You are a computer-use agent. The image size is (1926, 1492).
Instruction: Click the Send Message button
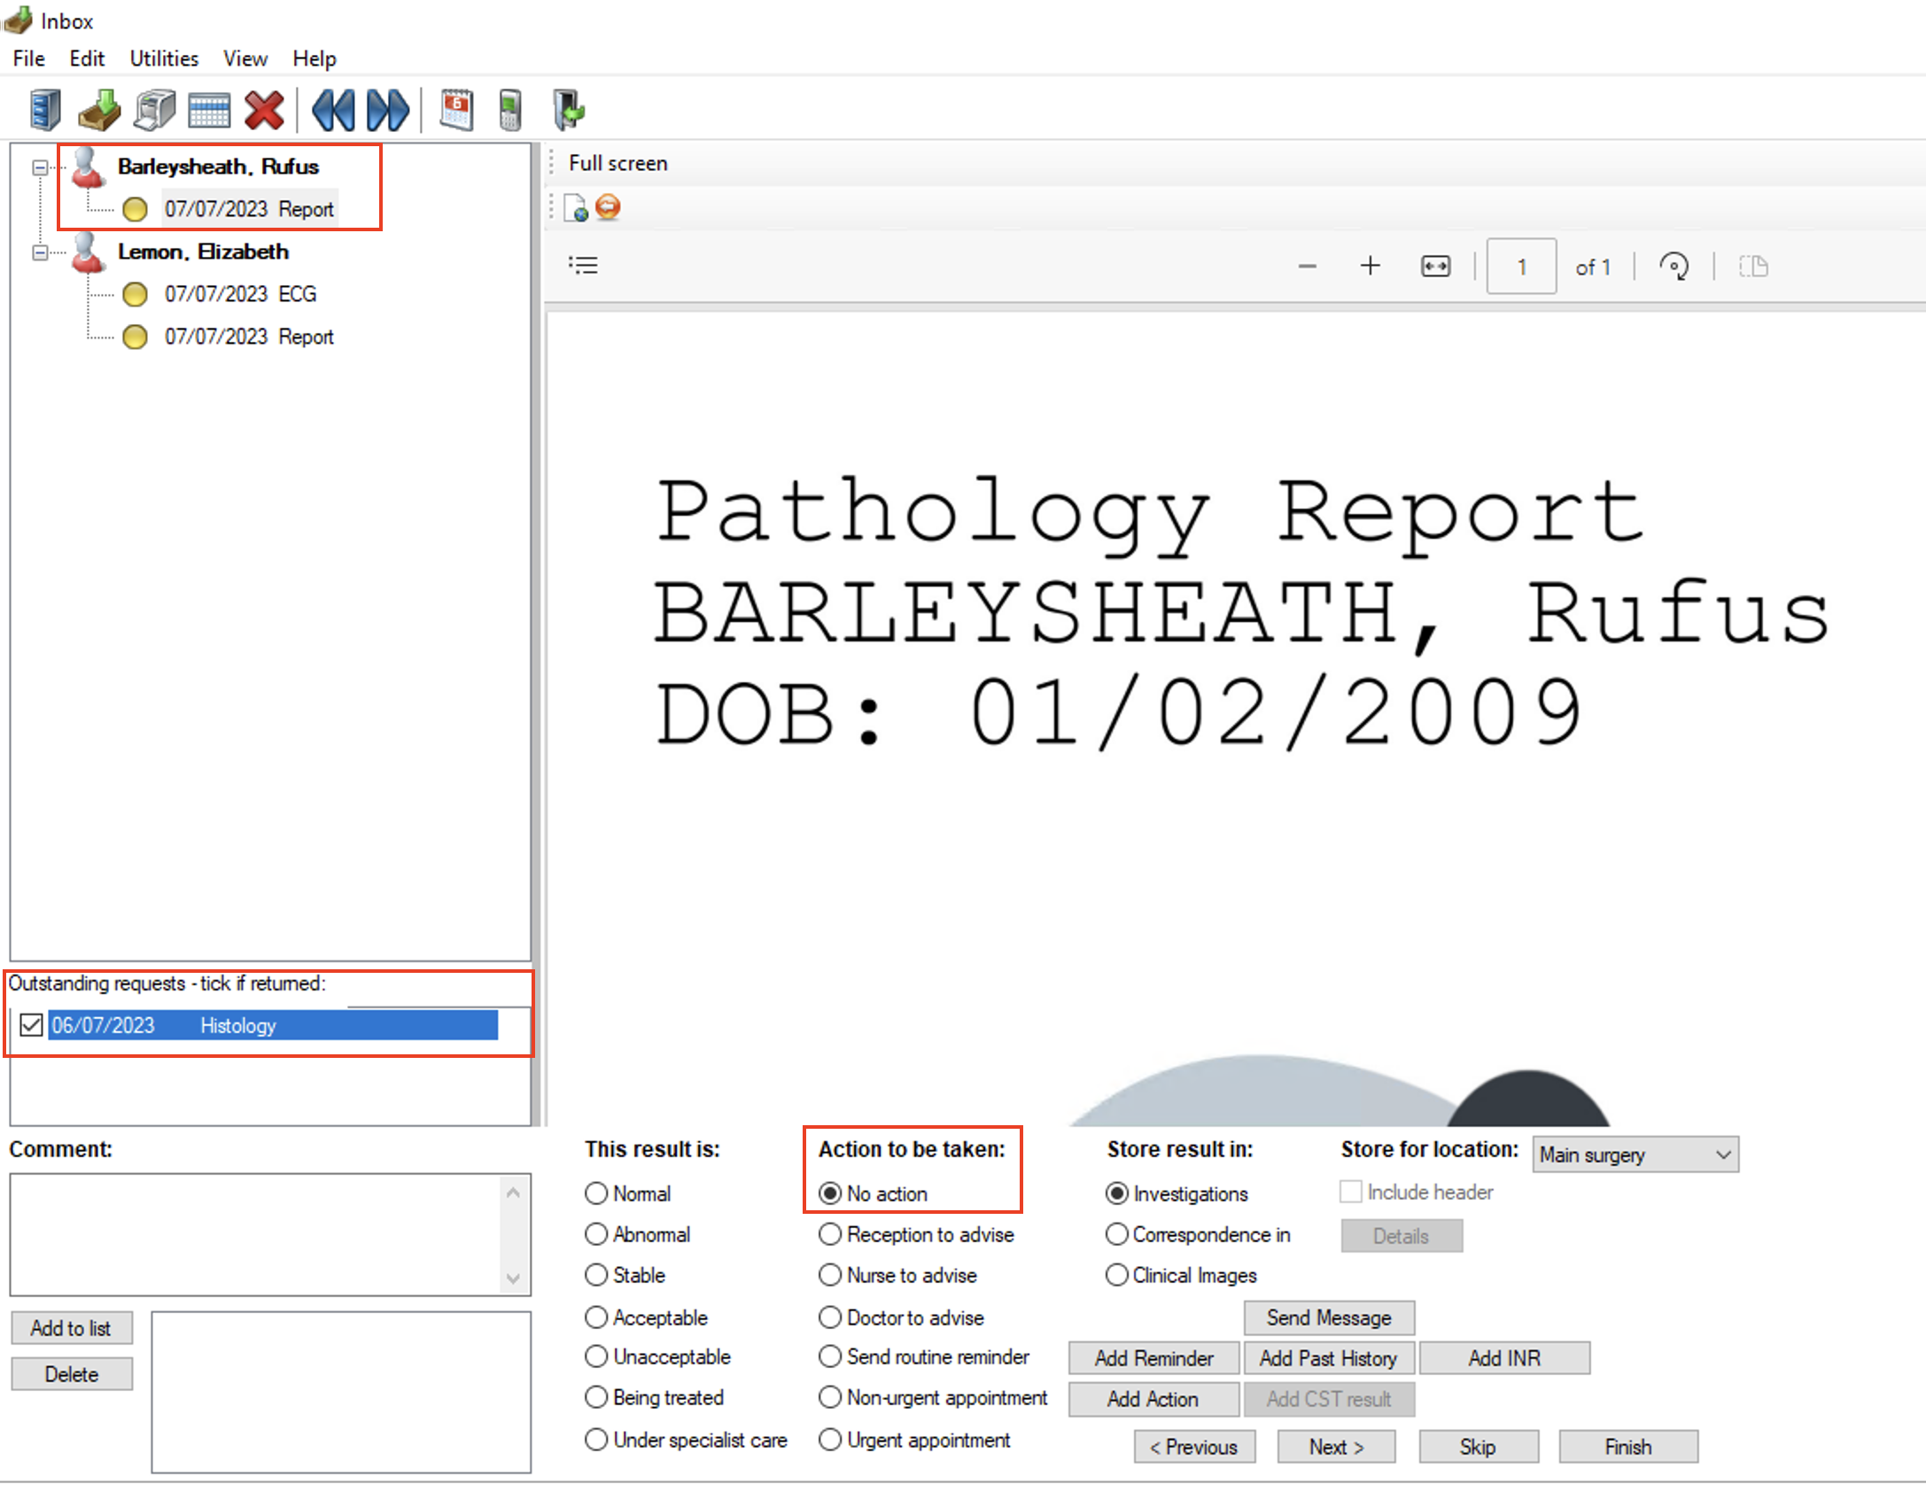pos(1329,1317)
